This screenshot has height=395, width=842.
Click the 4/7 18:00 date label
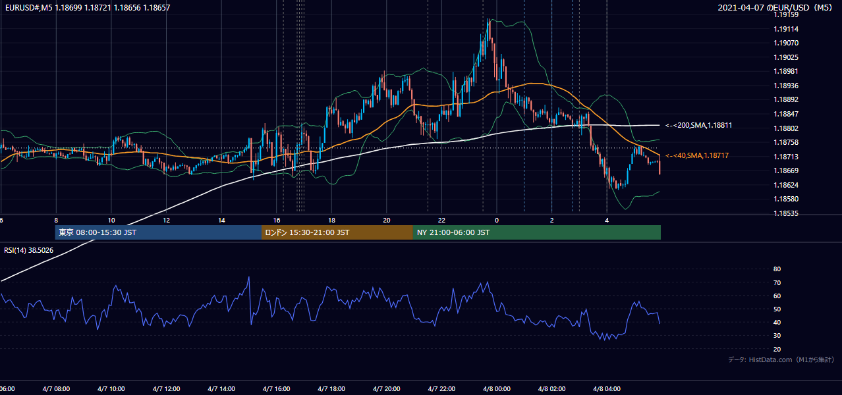[x=331, y=388]
